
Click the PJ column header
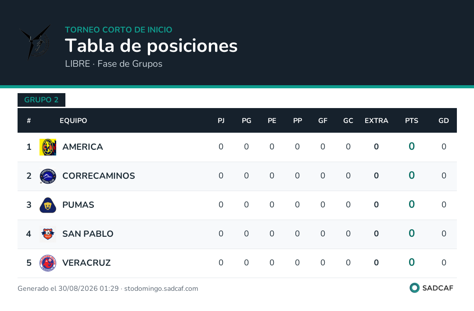(221, 121)
